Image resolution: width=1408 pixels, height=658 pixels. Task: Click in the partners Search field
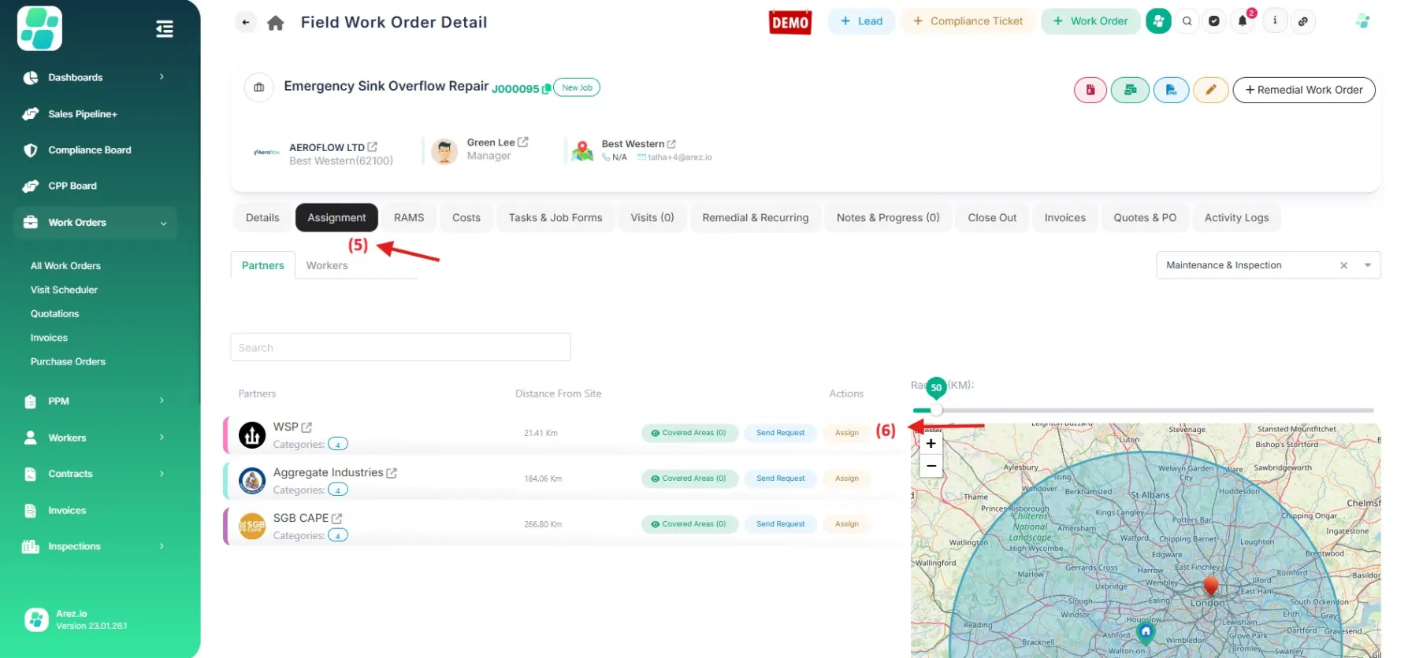coord(400,347)
